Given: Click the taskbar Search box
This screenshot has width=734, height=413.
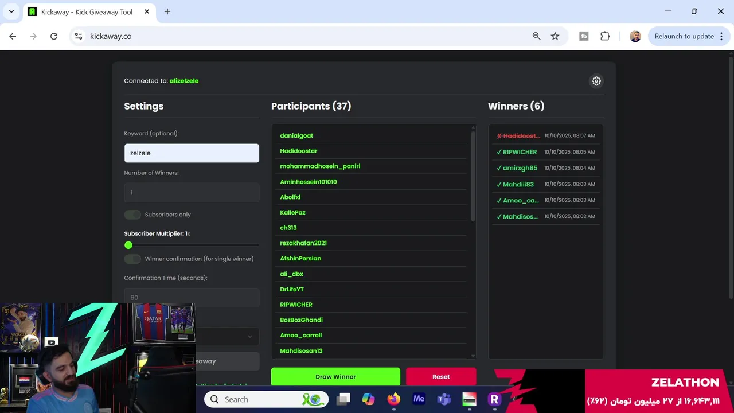Looking at the screenshot, I should point(267,399).
